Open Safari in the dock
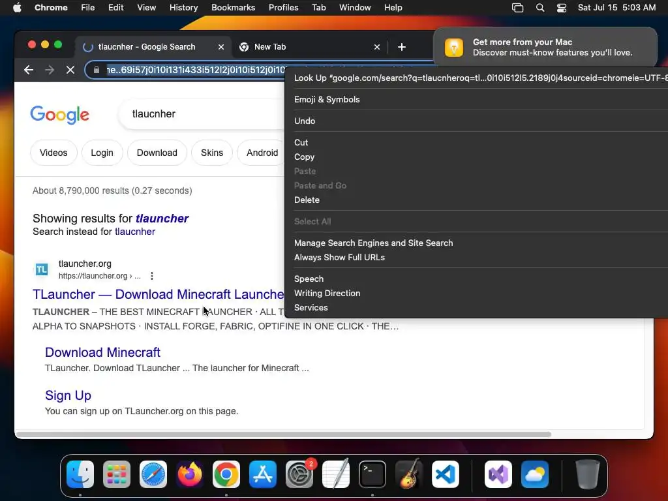The width and height of the screenshot is (668, 501). tap(153, 474)
